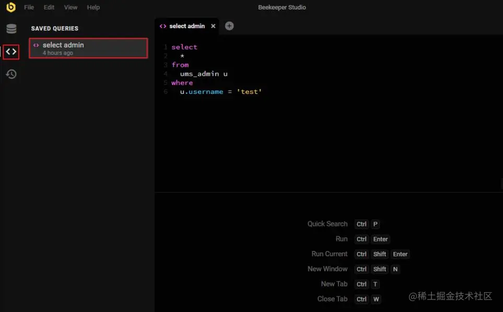Click the 'select' keyword on line 1
The image size is (503, 312).
184,47
